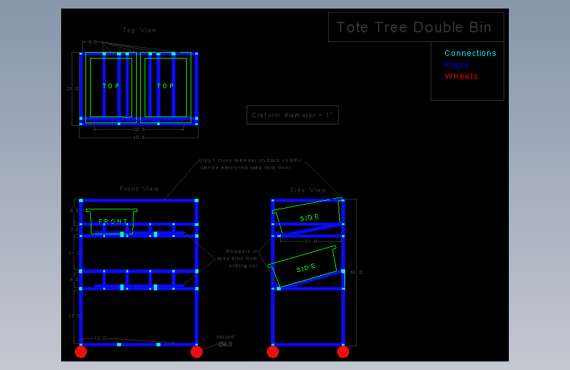
Task: Select the '30.5' dimension text
Action: tap(139, 130)
